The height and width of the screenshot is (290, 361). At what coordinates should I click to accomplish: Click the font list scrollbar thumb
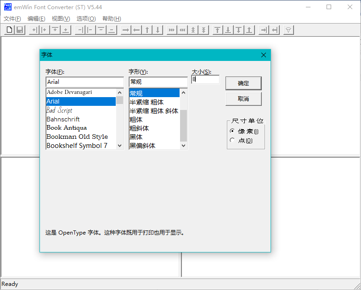coord(119,100)
